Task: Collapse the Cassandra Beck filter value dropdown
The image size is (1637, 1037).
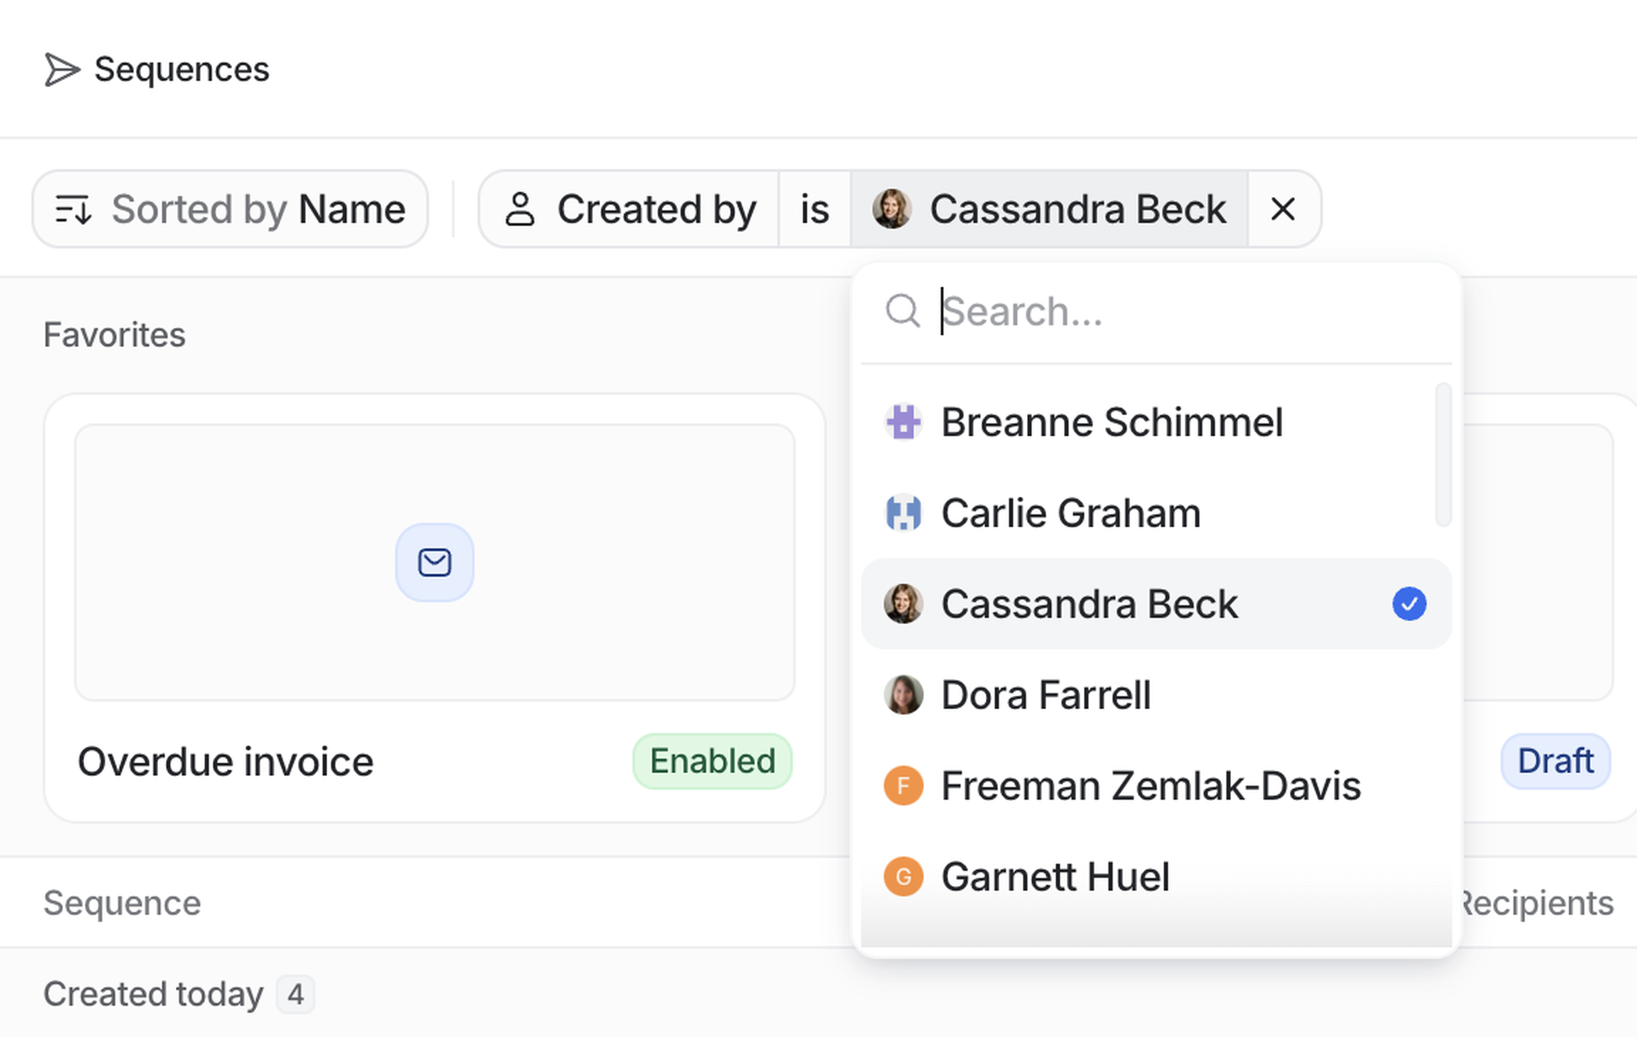Action: click(x=1050, y=209)
